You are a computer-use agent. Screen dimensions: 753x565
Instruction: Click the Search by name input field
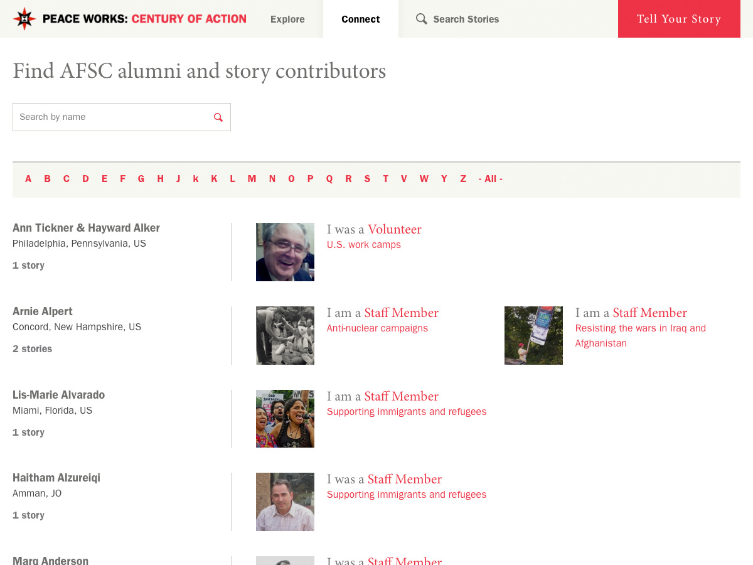pyautogui.click(x=113, y=117)
